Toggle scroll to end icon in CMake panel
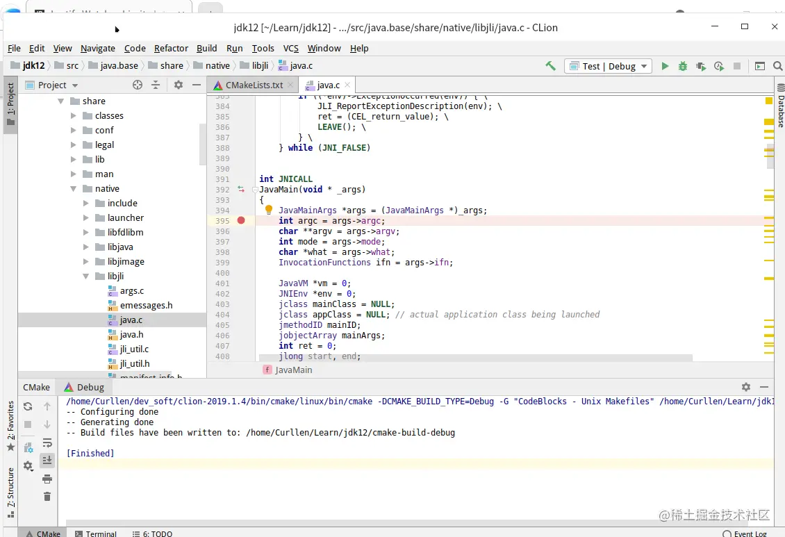785x537 pixels. pyautogui.click(x=47, y=461)
